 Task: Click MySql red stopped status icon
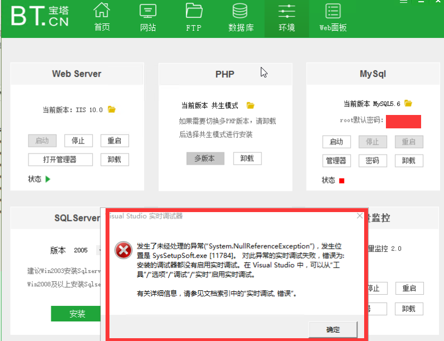coord(341,181)
